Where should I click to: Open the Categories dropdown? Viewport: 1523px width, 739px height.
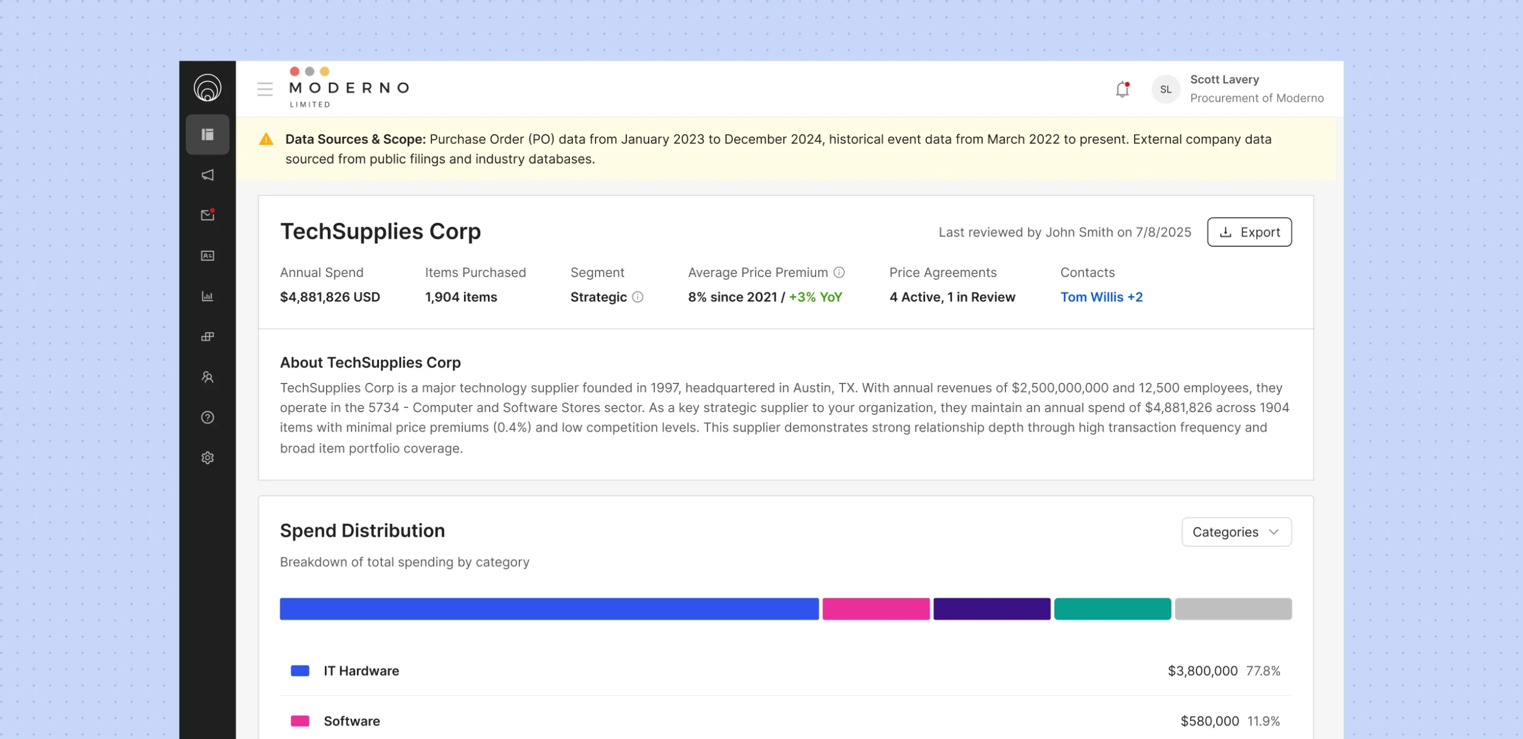pyautogui.click(x=1236, y=532)
